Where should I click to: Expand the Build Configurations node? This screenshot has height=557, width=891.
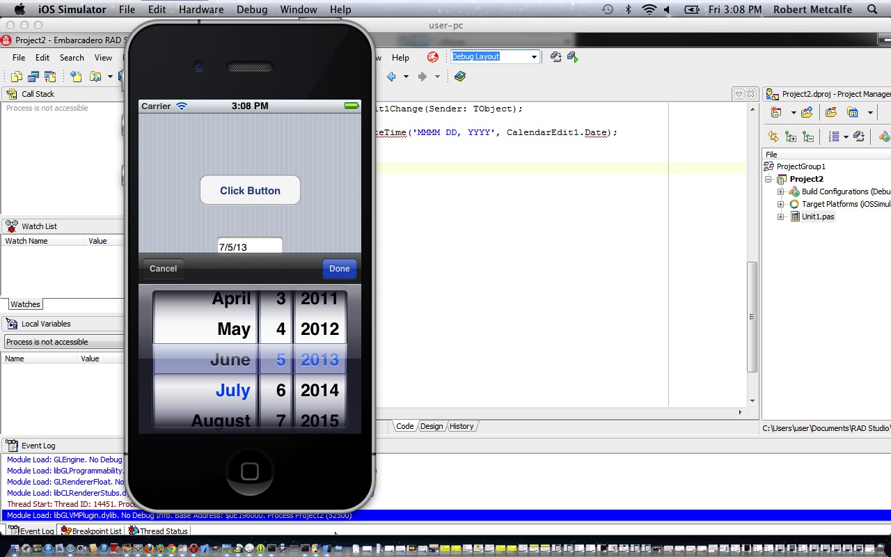click(780, 191)
